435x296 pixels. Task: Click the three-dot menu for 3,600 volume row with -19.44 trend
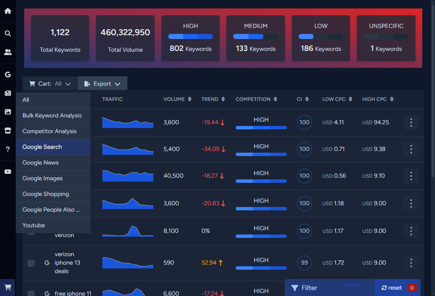pos(411,123)
